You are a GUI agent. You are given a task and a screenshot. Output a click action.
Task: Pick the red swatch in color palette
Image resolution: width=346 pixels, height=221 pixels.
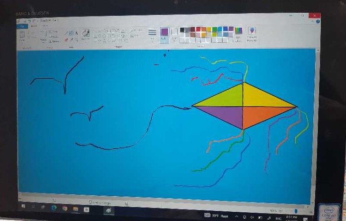point(198,29)
